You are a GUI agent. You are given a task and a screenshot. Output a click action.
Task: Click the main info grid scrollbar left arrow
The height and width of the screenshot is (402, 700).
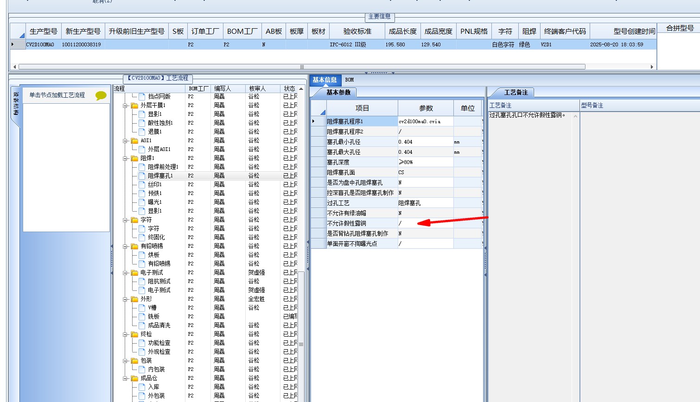[x=14, y=67]
